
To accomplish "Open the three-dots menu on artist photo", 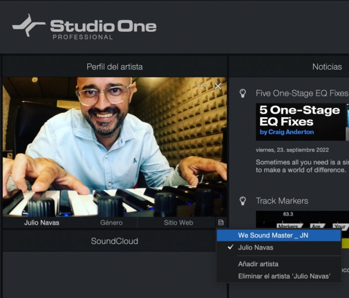I will 202,86.
